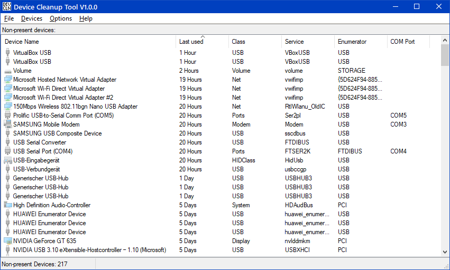Click the Volume device drive icon

(x=7, y=71)
